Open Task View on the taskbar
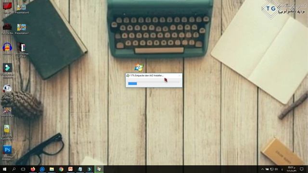308x173 pixels. point(23,169)
